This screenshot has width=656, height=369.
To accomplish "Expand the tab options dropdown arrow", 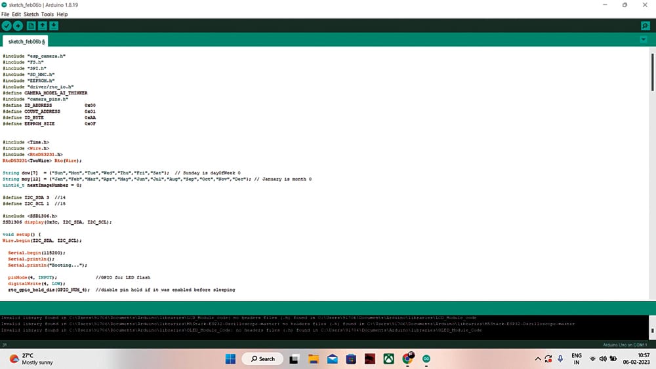I will tap(643, 40).
